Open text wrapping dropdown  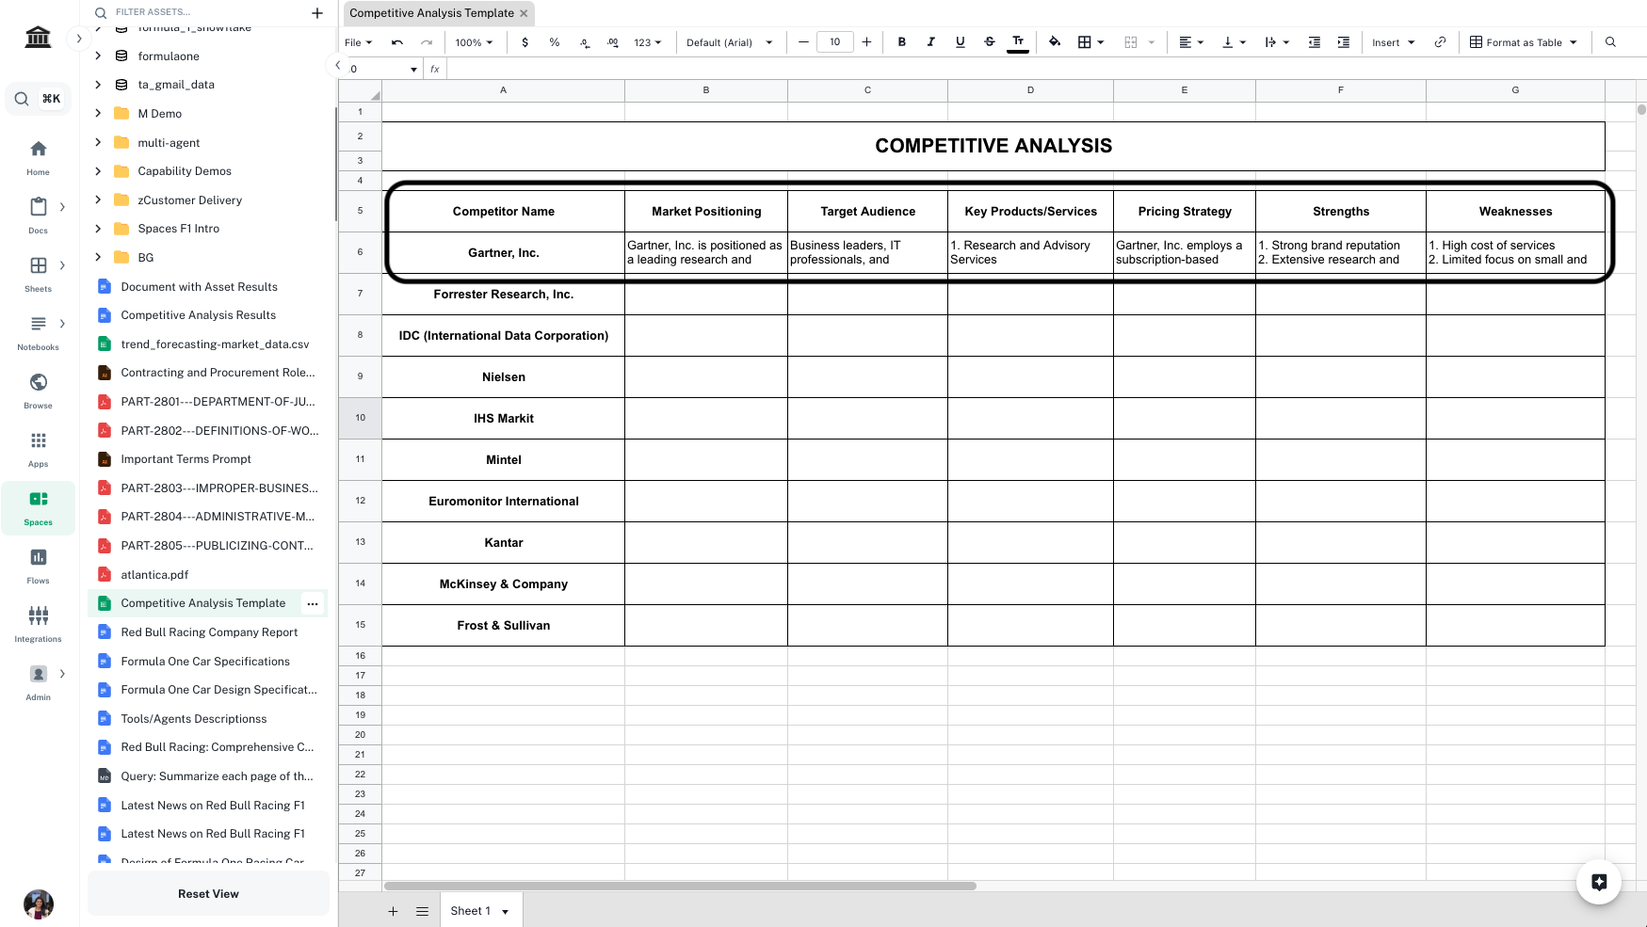click(x=1277, y=42)
